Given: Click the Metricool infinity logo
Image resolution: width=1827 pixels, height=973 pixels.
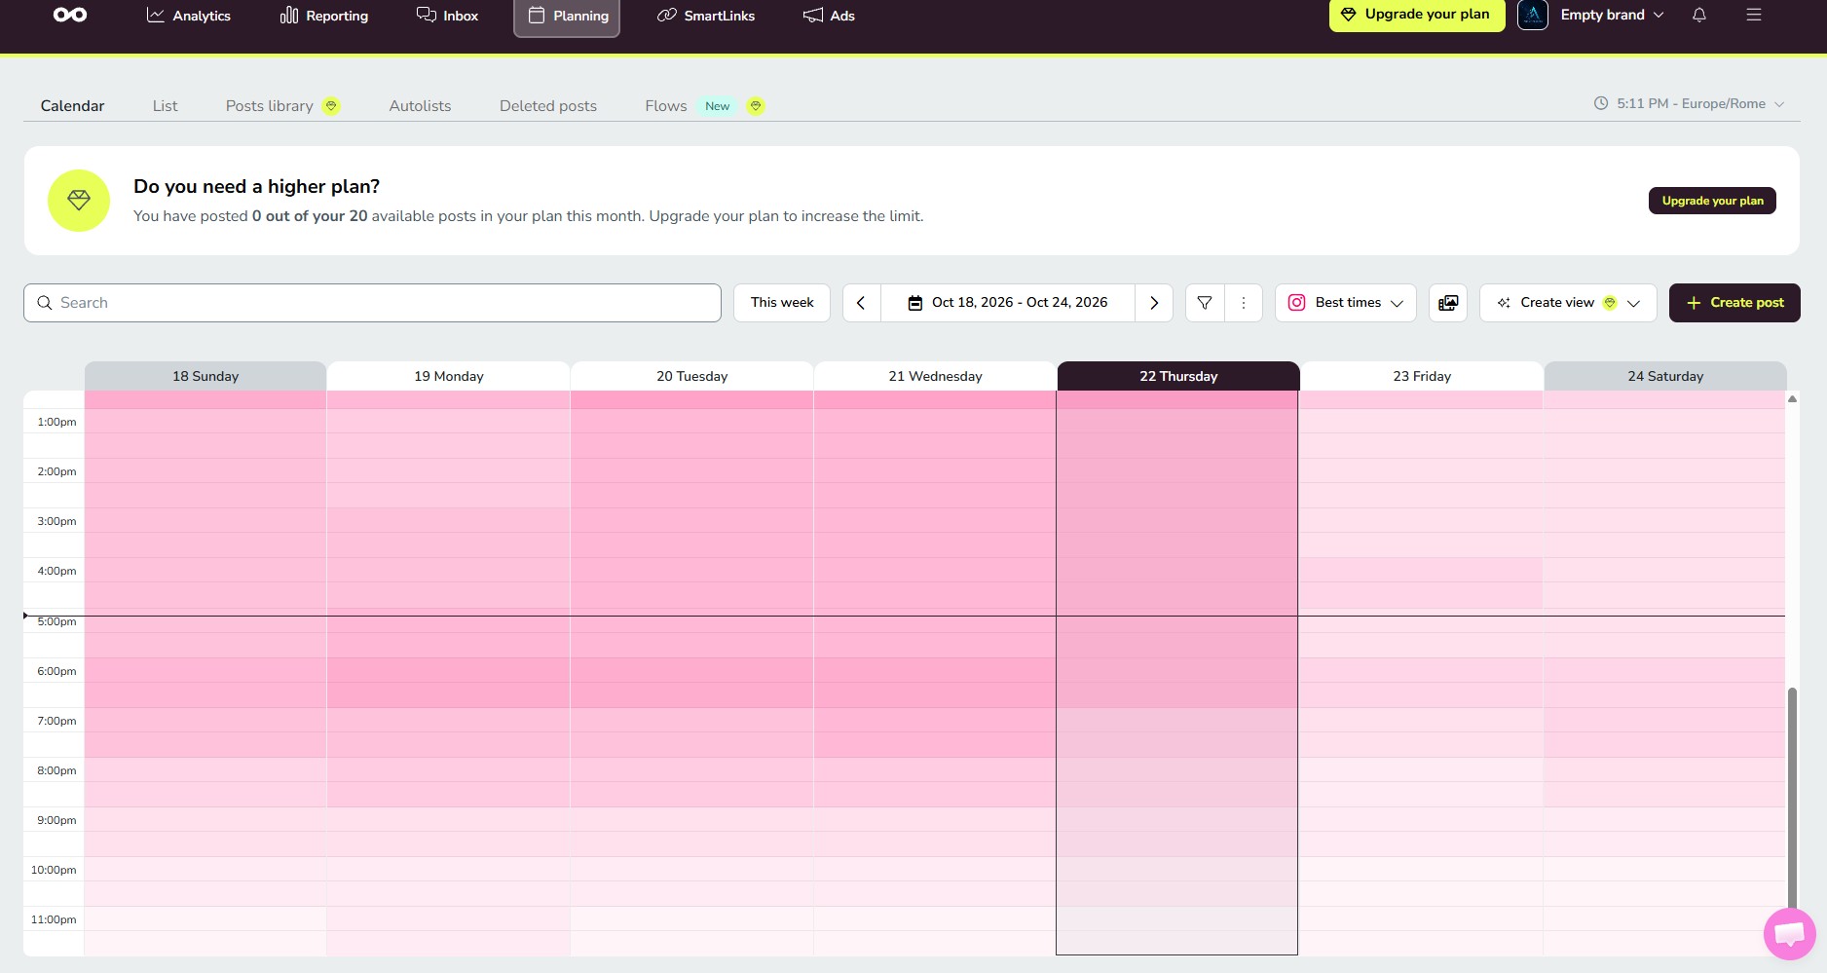Looking at the screenshot, I should click(70, 15).
